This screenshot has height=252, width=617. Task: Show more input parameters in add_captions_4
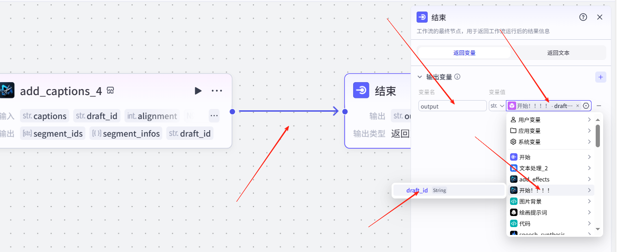[214, 115]
